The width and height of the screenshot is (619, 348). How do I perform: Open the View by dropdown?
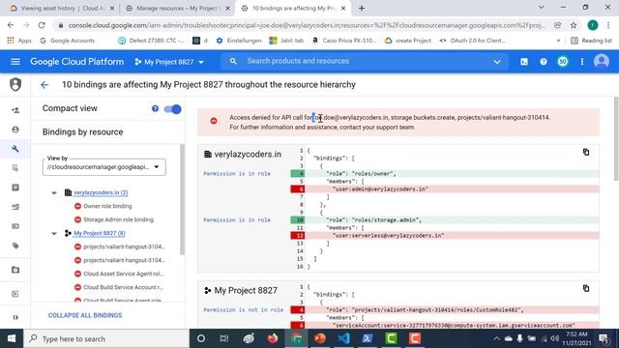[x=104, y=167]
